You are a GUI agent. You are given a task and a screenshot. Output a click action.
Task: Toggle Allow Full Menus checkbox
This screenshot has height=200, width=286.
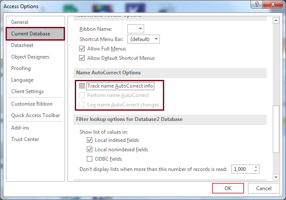tap(82, 49)
